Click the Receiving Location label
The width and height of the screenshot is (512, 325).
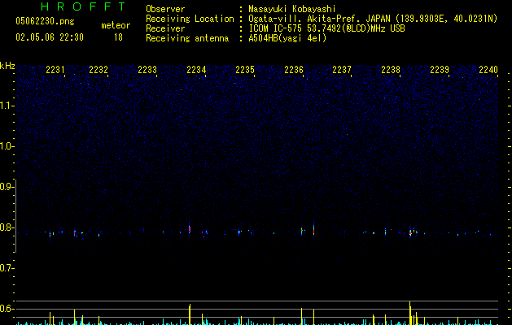[x=190, y=19]
